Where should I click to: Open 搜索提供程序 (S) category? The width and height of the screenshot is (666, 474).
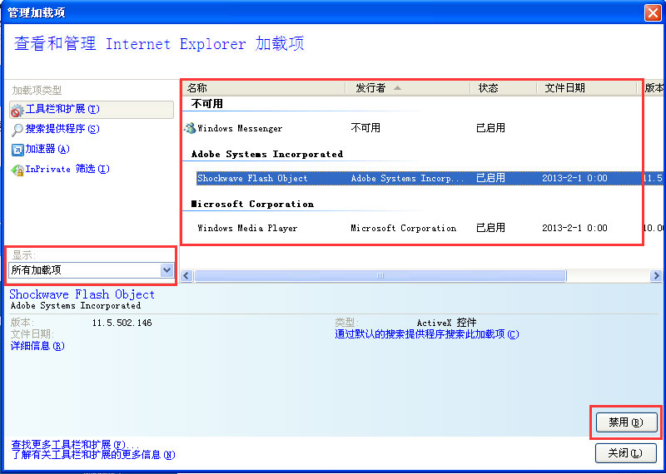pyautogui.click(x=62, y=129)
